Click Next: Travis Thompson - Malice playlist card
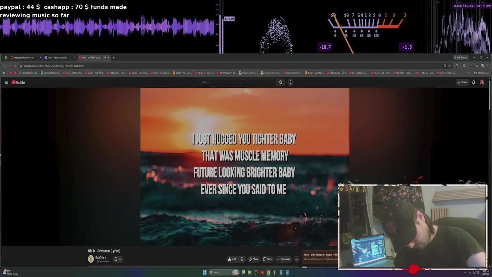This screenshot has width=492, height=277. [x=321, y=257]
